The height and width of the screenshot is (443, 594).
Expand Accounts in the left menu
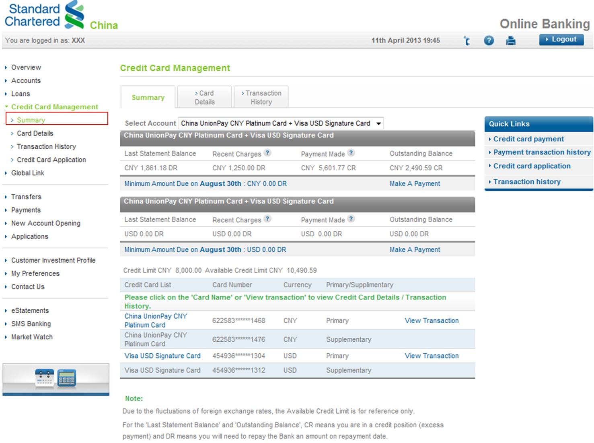click(x=26, y=80)
